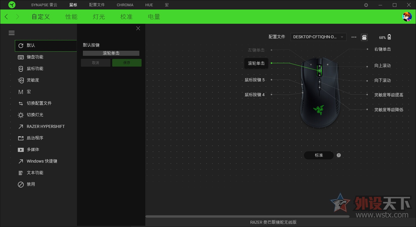Open the CHROMA menu item
Image resolution: width=416 pixels, height=227 pixels.
point(125,5)
